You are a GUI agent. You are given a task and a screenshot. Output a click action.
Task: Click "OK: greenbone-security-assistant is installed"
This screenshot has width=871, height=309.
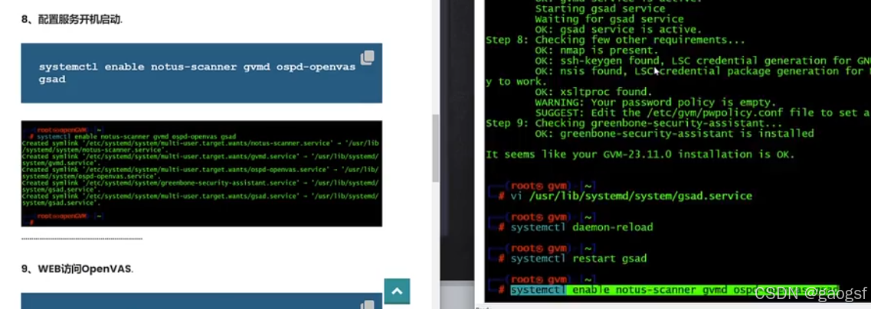point(674,134)
